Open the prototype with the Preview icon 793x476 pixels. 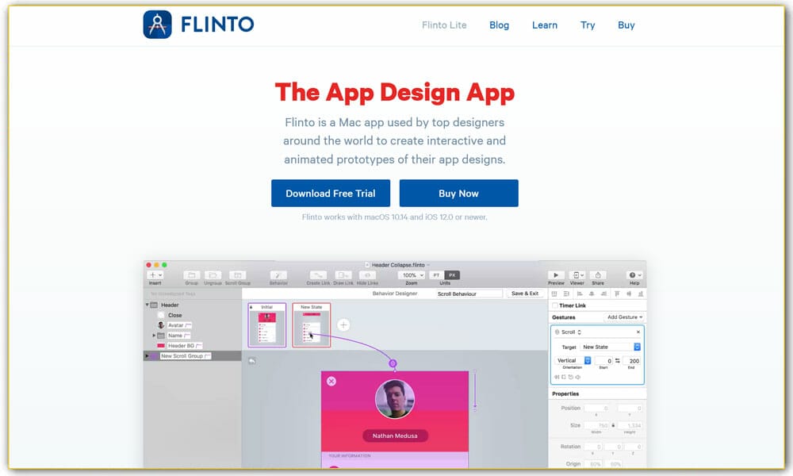pos(555,276)
